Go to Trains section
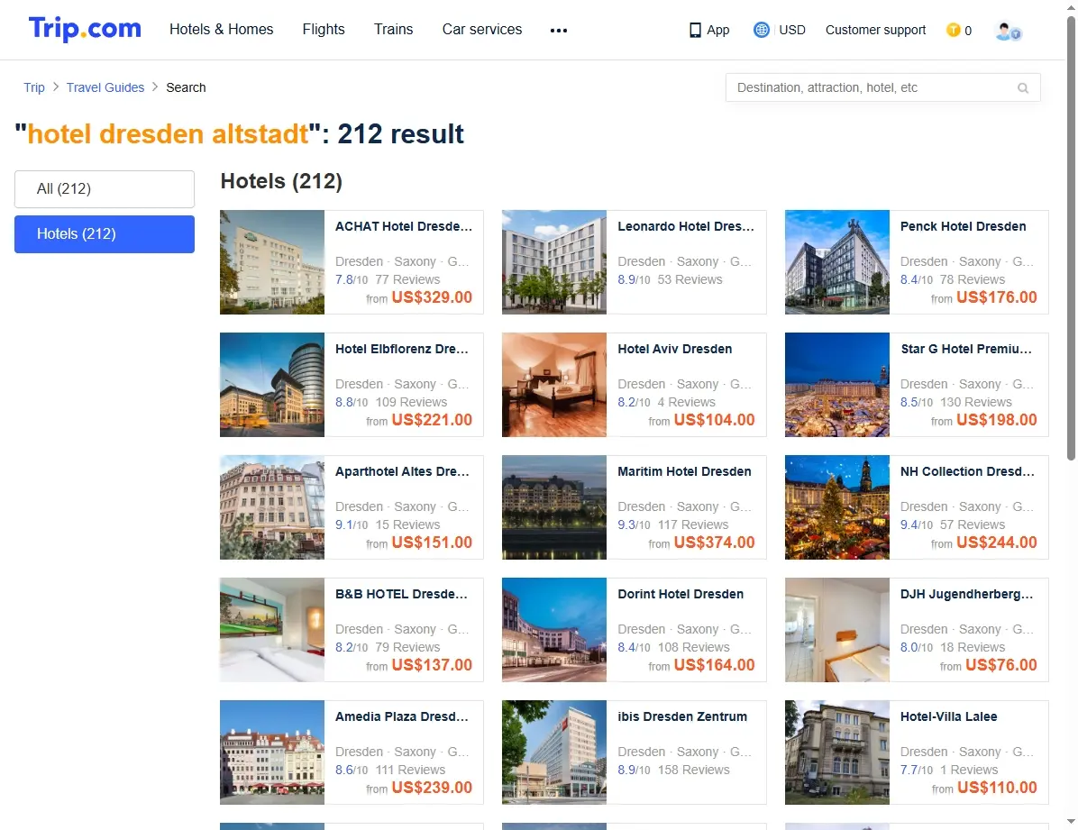Screen dimensions: 1078x830 pos(393,30)
